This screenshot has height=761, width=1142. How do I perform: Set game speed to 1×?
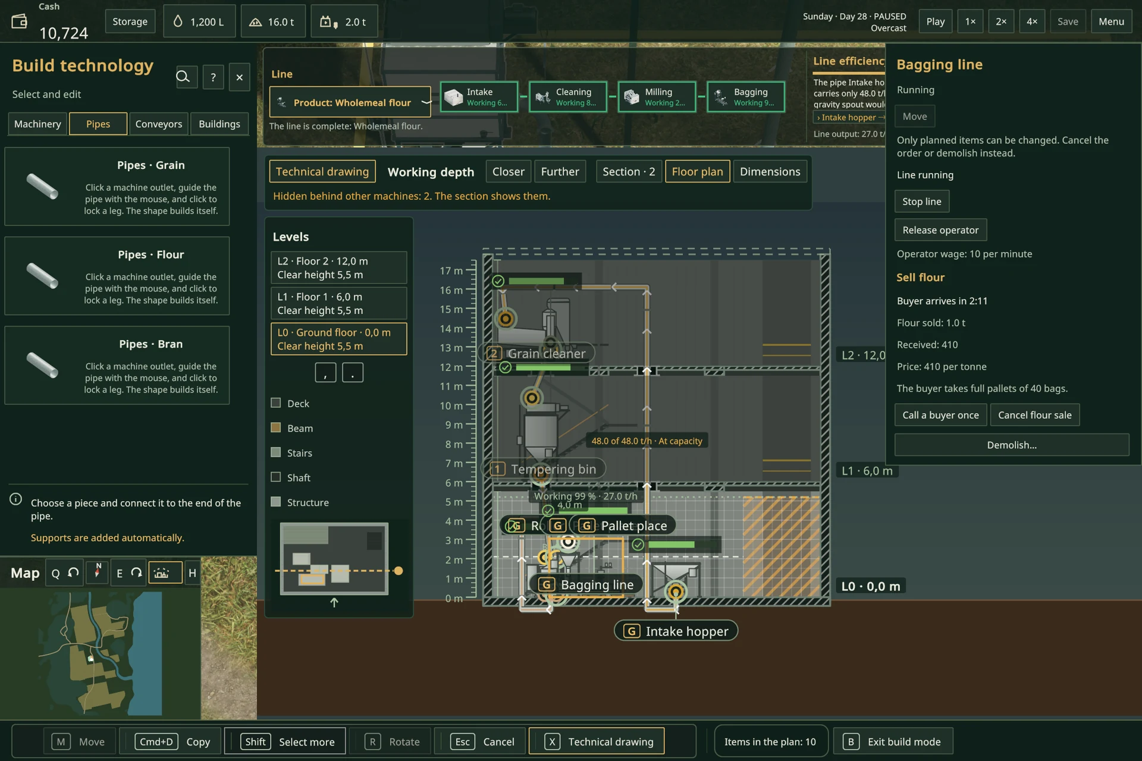pyautogui.click(x=970, y=21)
